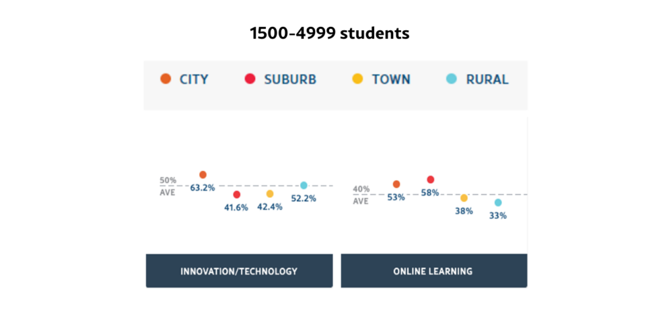Click the City data point at 63.2%
The height and width of the screenshot is (323, 671).
(202, 175)
